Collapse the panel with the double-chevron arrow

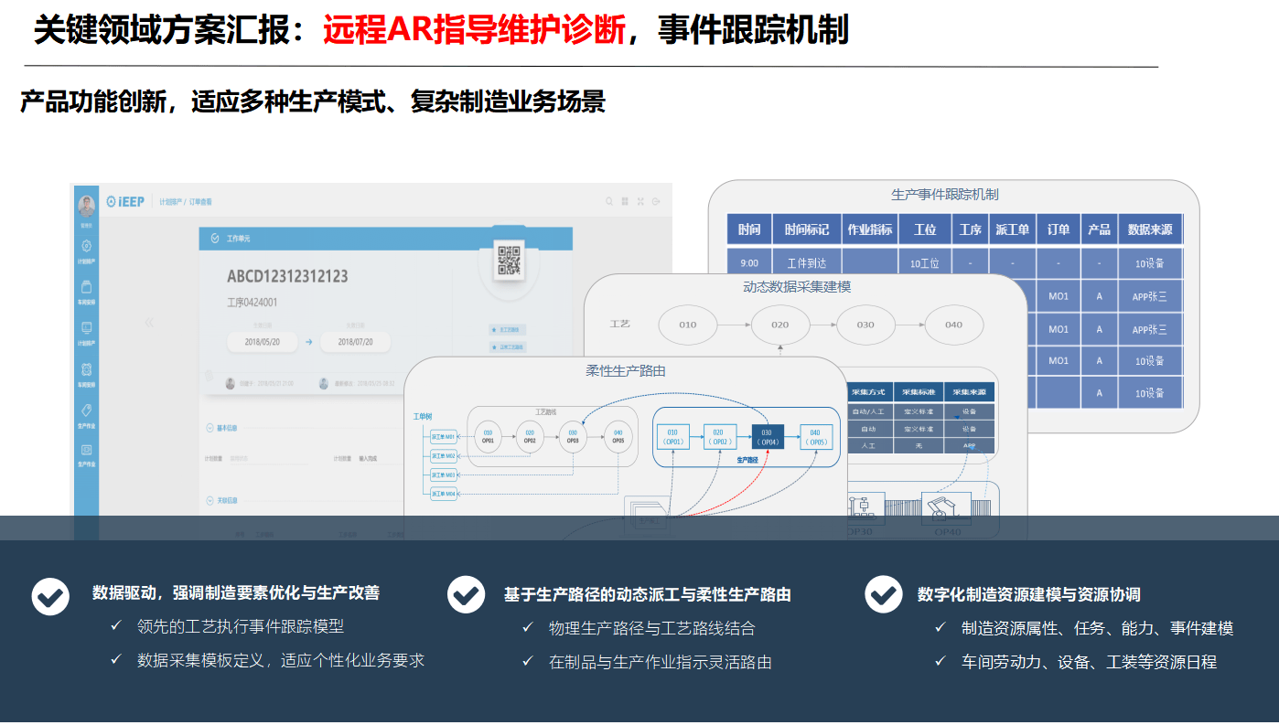(x=149, y=322)
